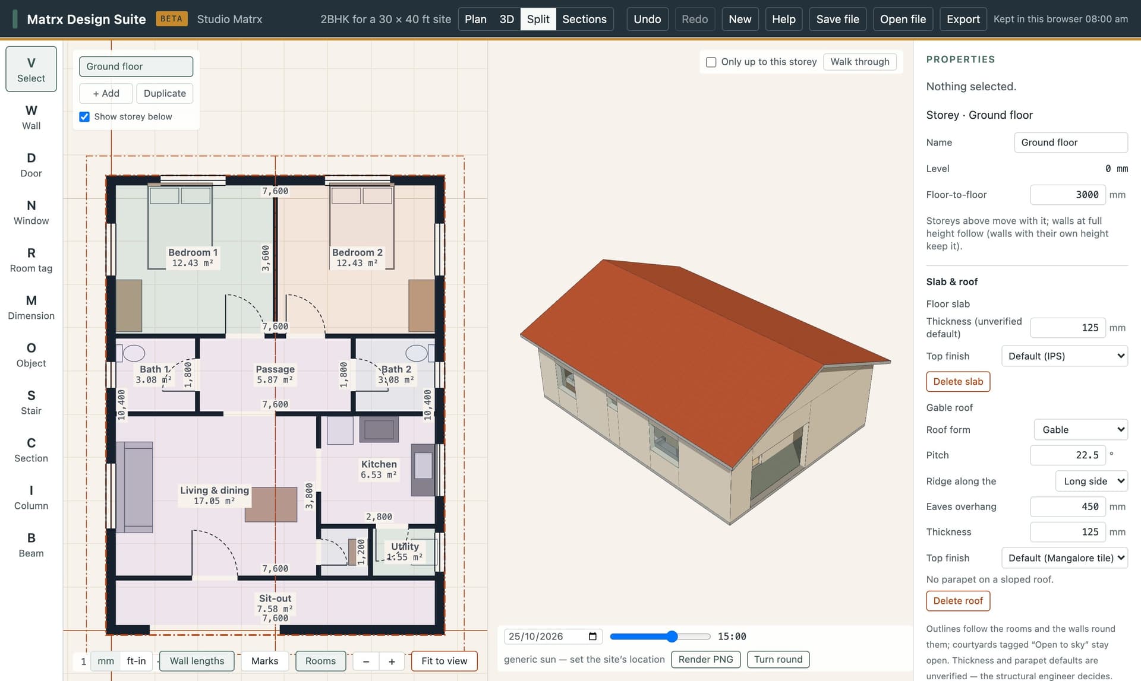Click Render PNG button
Viewport: 1141px width, 681px height.
tap(706, 659)
